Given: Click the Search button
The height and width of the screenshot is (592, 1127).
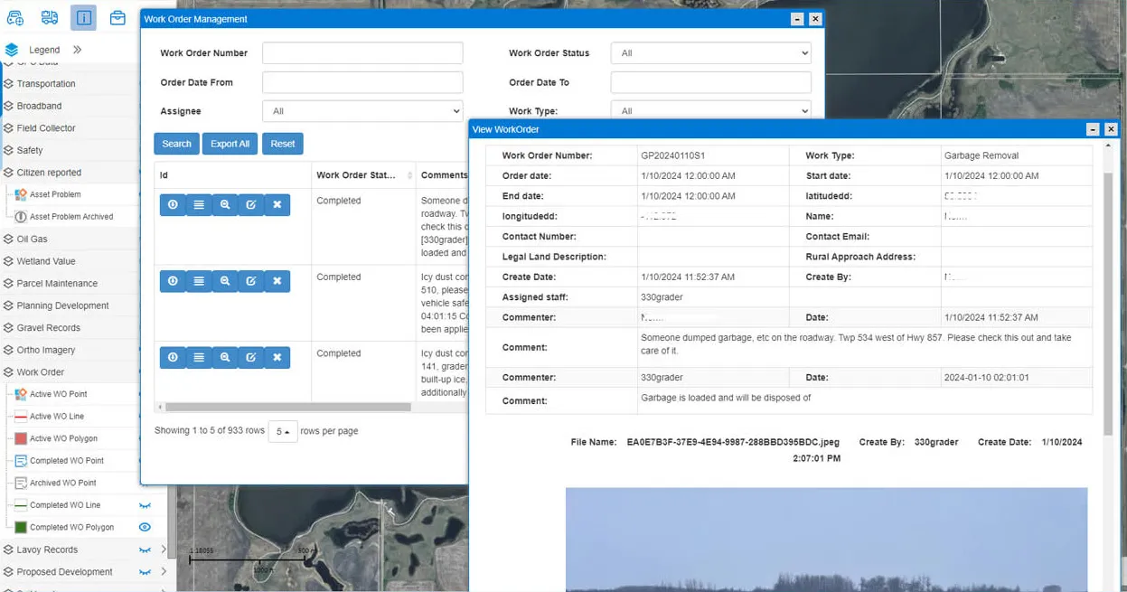Looking at the screenshot, I should click(x=176, y=144).
